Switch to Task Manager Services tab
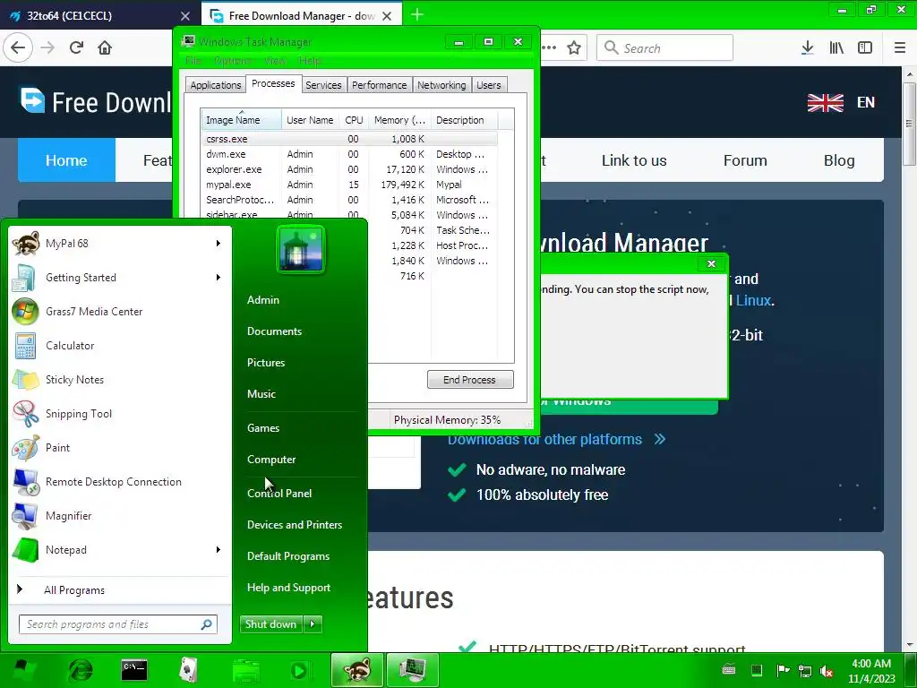 (323, 85)
